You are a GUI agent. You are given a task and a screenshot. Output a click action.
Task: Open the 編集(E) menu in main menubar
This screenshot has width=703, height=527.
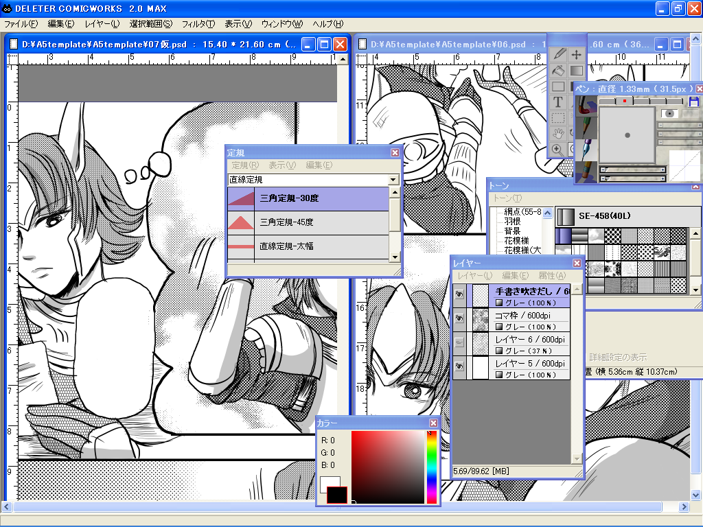click(60, 24)
